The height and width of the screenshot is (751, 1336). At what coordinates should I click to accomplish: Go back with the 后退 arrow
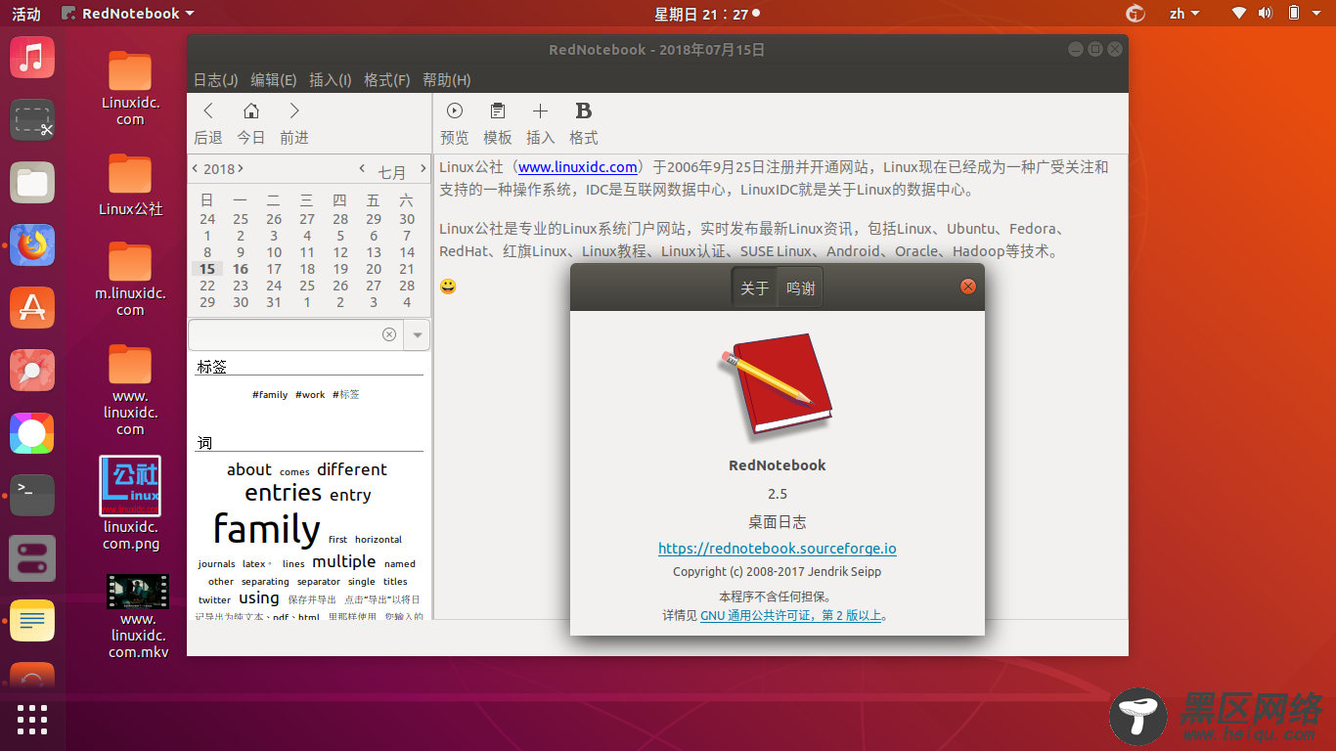point(207,111)
